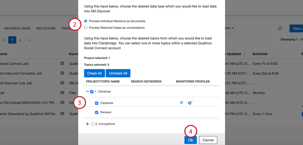Click 'Monthly' schedule cell
Screen dimensions: 303x145
(x=259, y=93)
